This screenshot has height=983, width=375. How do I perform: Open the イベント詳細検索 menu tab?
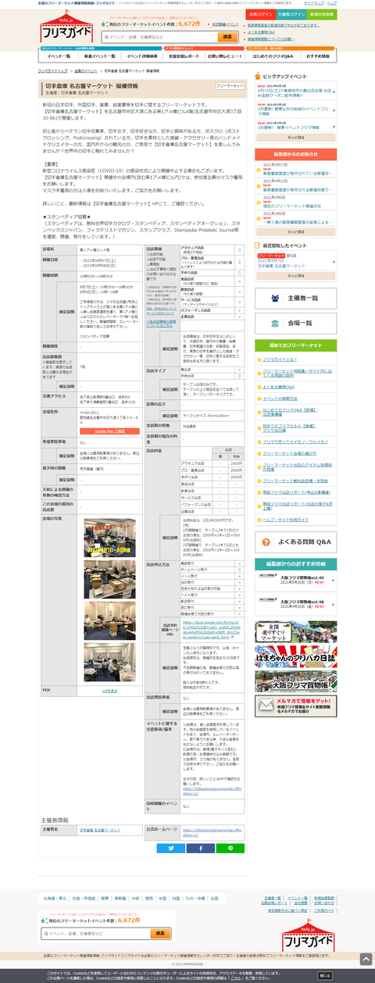[x=141, y=57]
